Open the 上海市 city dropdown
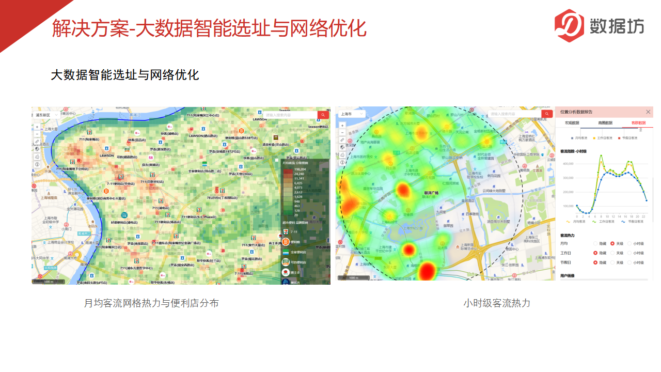 [352, 114]
